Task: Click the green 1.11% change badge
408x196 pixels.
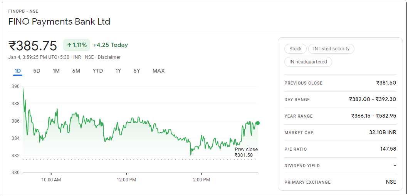Action: (77, 45)
